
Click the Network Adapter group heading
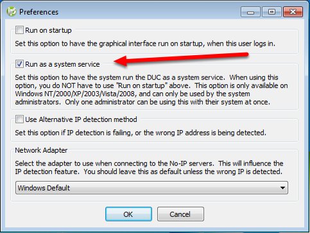[41, 150]
